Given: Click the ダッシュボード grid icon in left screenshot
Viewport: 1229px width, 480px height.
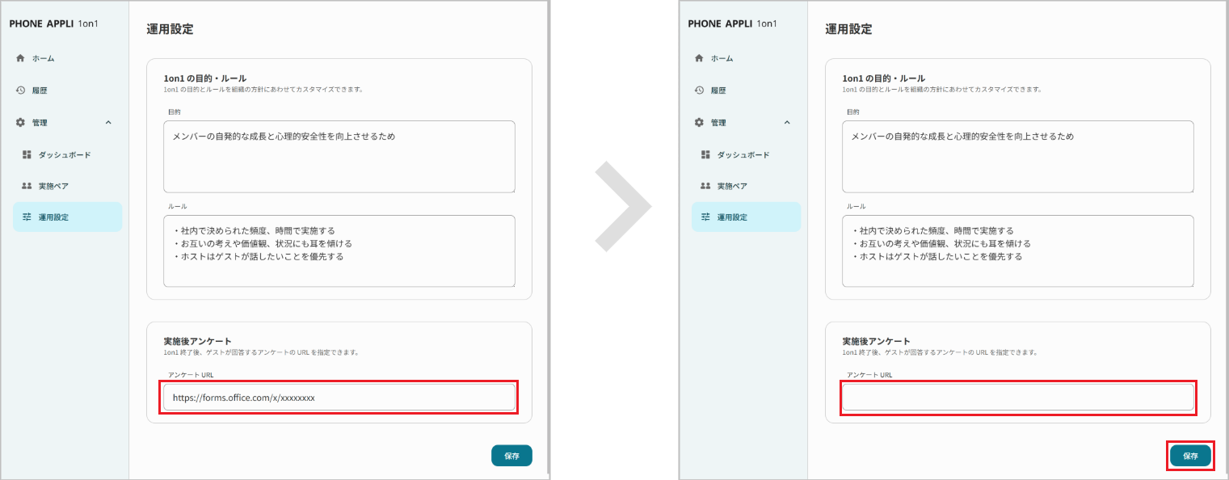Looking at the screenshot, I should pos(27,154).
